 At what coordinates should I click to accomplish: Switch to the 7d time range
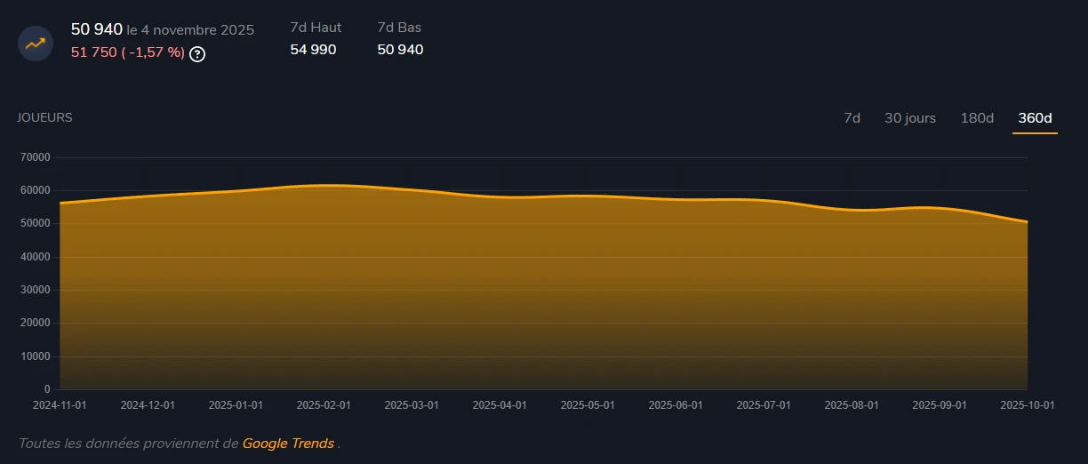(852, 118)
